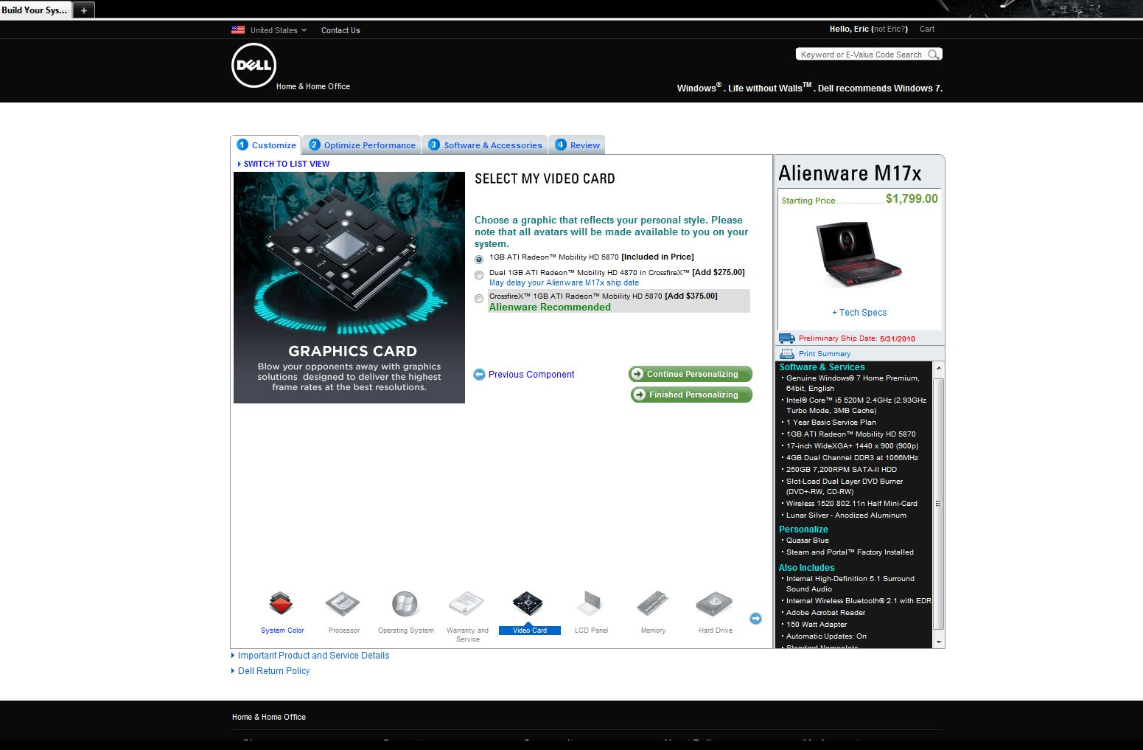Click the keyword search input field
Screen dimensions: 1143x750
click(x=861, y=54)
